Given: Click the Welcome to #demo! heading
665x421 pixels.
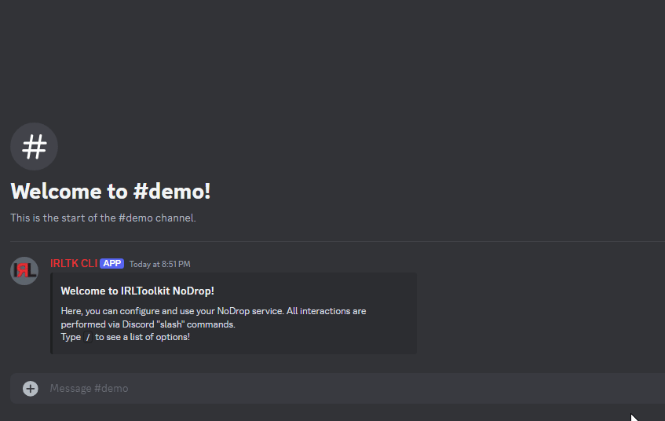Looking at the screenshot, I should pos(111,191).
